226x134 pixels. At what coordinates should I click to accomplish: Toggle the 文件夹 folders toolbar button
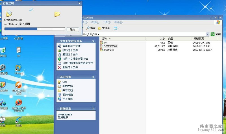[x=104, y=28]
